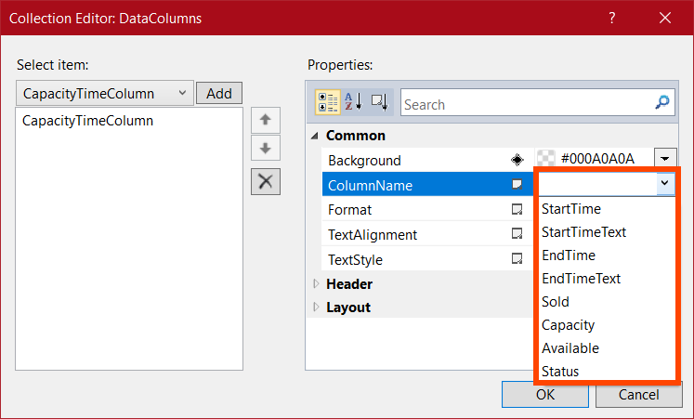Image resolution: width=694 pixels, height=419 pixels.
Task: Click the Background property marker diamond
Action: 517,160
